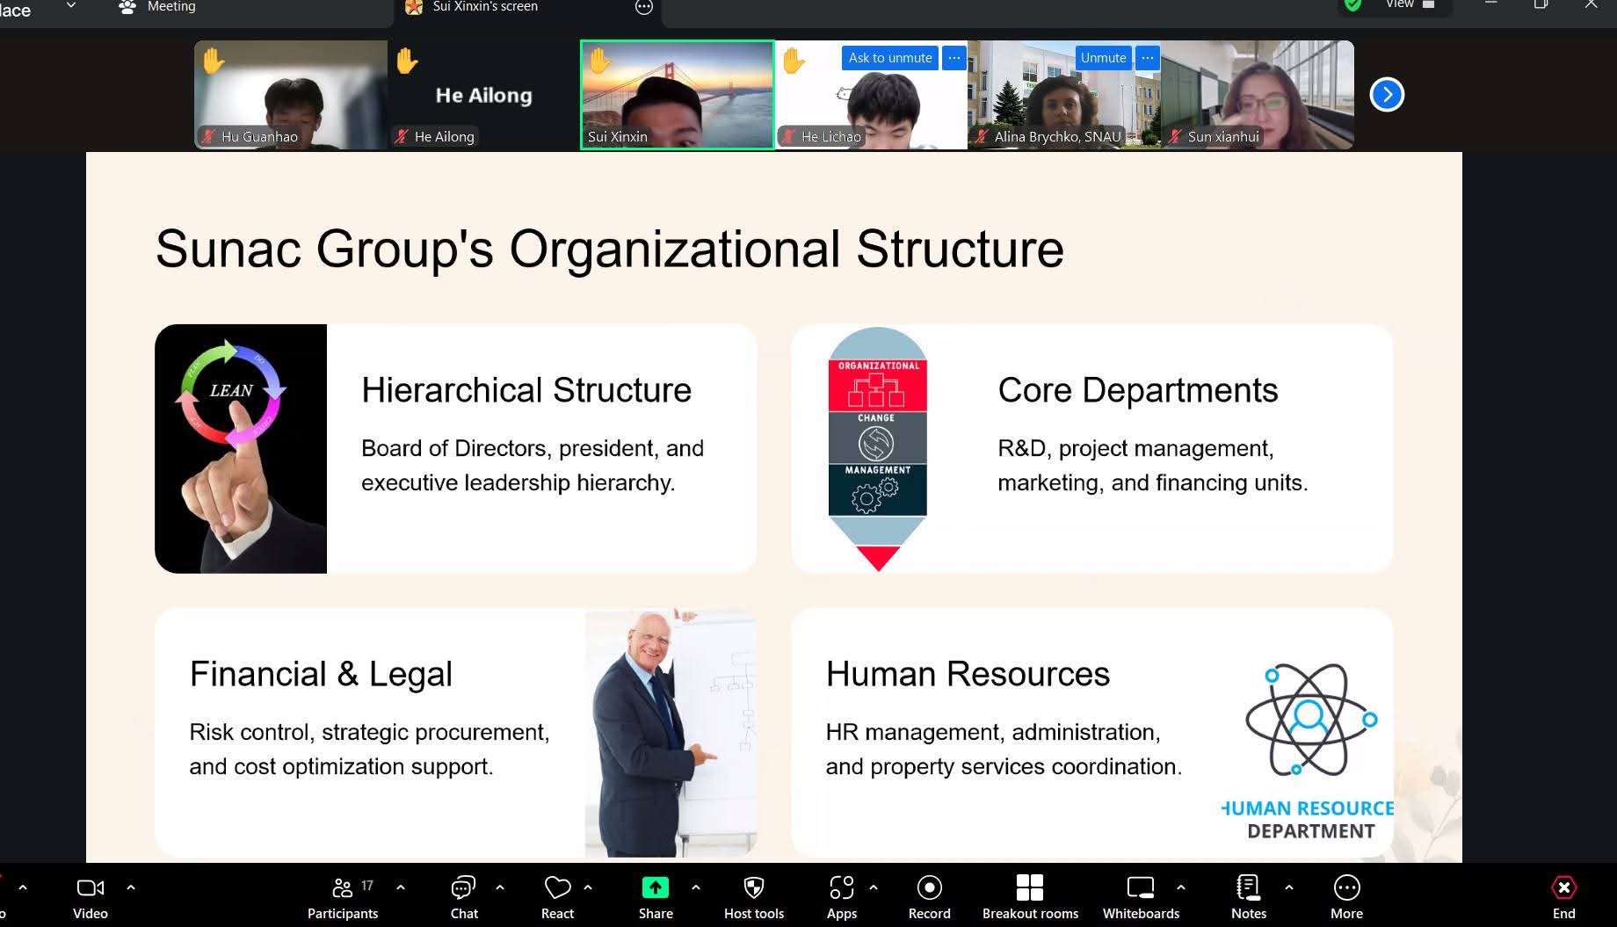Open Whiteboards
Image resolution: width=1617 pixels, height=927 pixels.
click(x=1140, y=889)
